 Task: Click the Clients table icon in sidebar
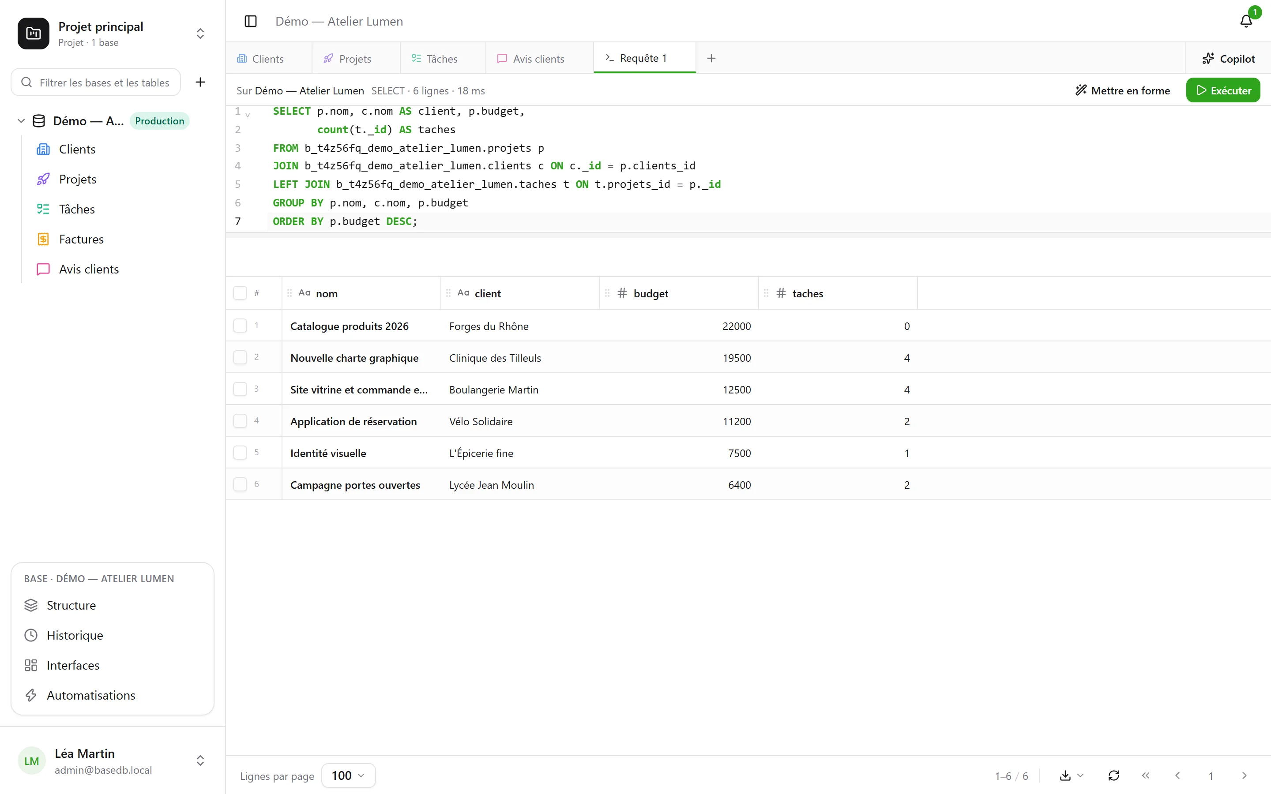point(43,149)
